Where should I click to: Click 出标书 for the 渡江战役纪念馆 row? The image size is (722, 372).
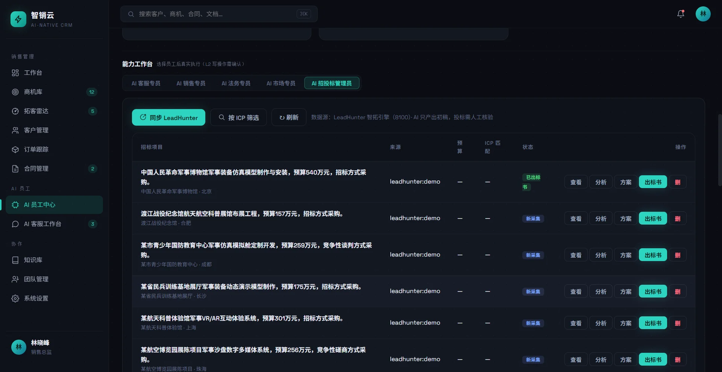point(653,219)
